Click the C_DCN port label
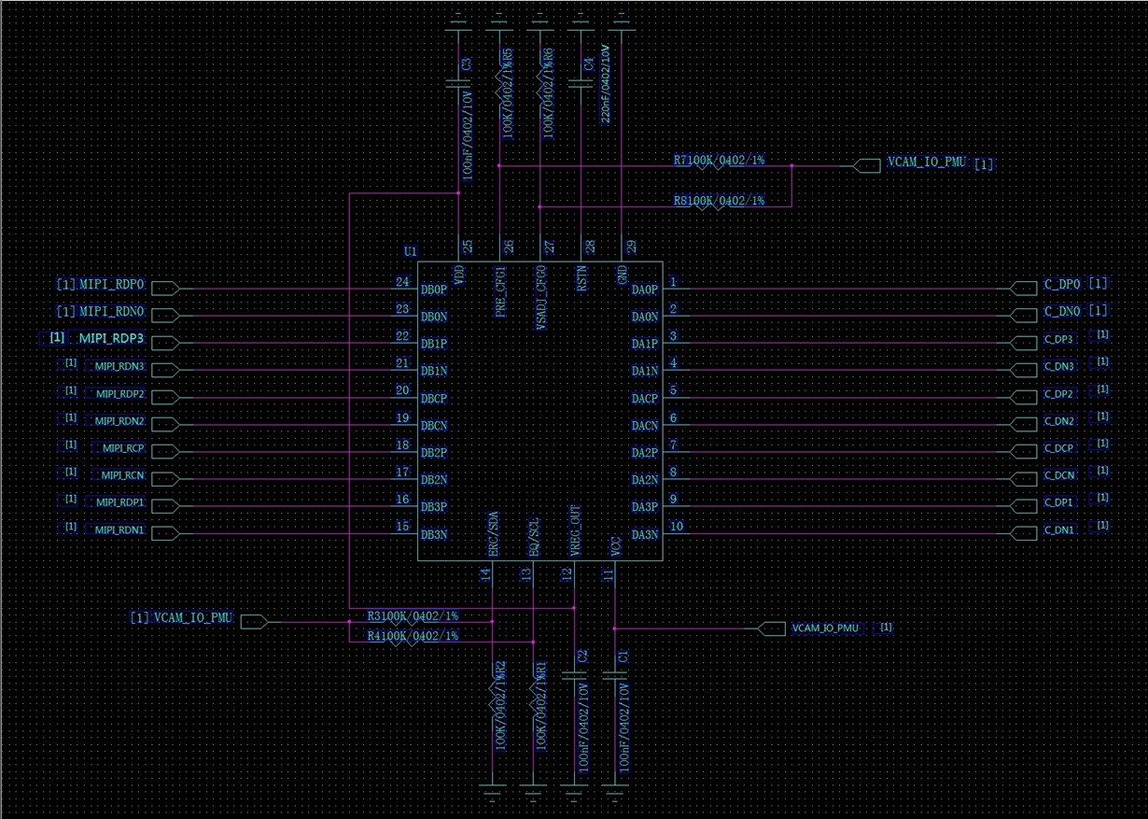This screenshot has width=1148, height=819. tap(1059, 475)
